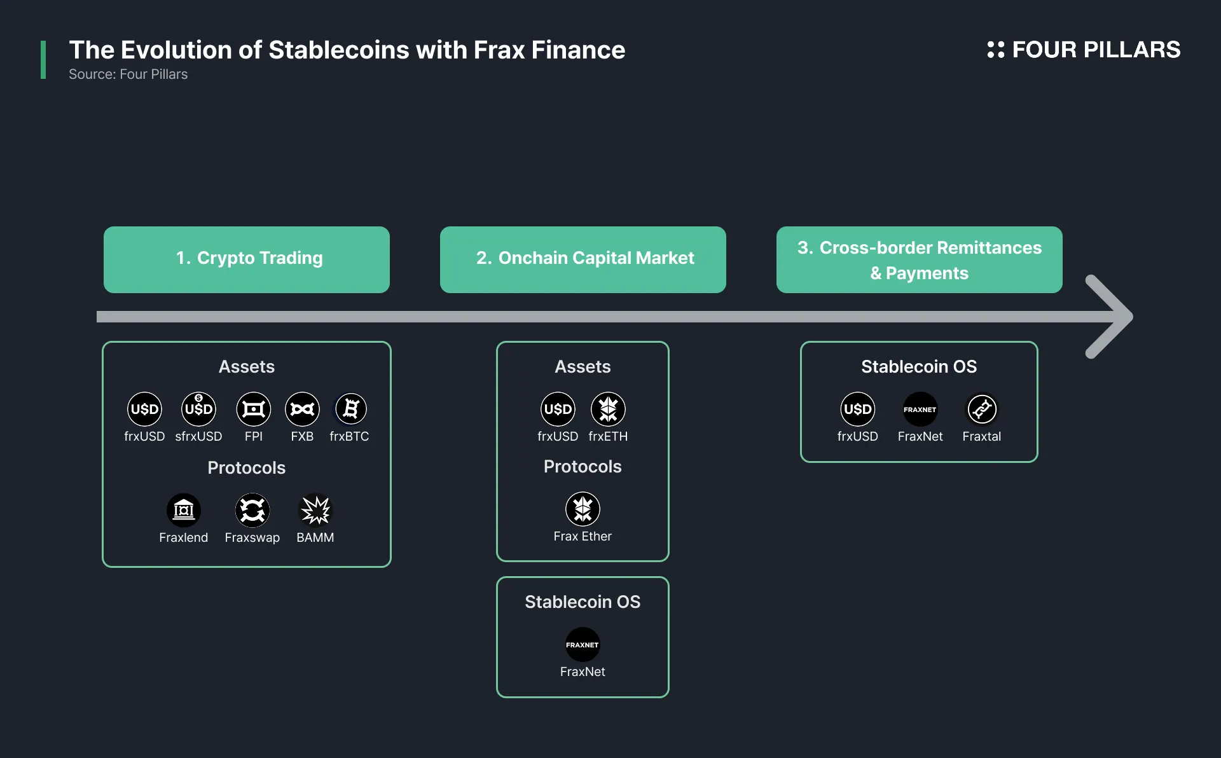Click the FraxNet icon beside Fraxtal
Viewport: 1221px width, 758px height.
click(920, 409)
